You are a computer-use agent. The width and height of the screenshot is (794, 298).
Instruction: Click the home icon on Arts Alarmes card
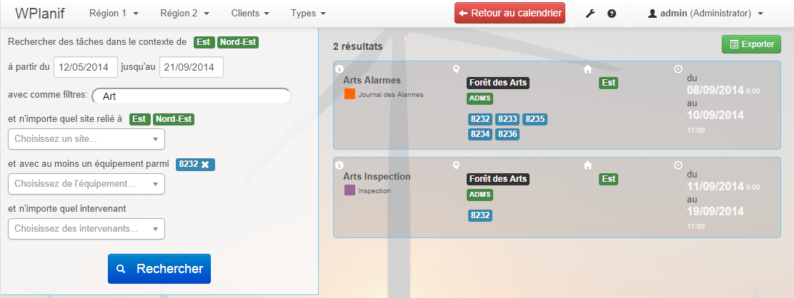click(587, 69)
